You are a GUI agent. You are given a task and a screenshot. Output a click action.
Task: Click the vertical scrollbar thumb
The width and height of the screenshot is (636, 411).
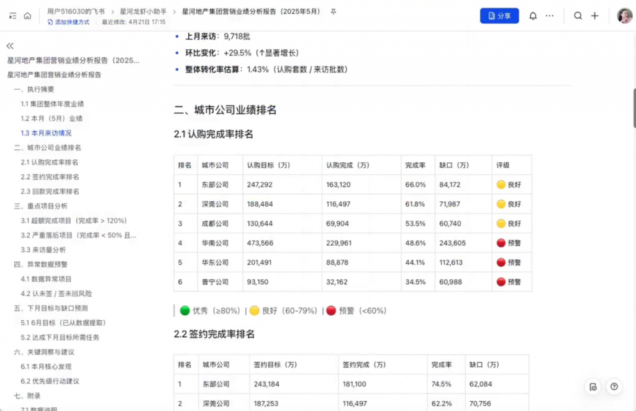tap(634, 108)
